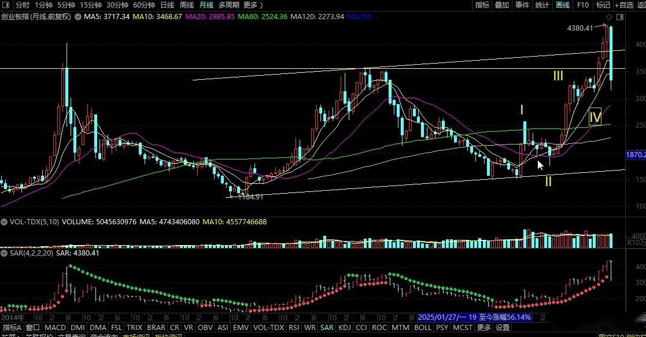646x337 pixels.
Task: Select the BRAR indicator
Action: 156,328
